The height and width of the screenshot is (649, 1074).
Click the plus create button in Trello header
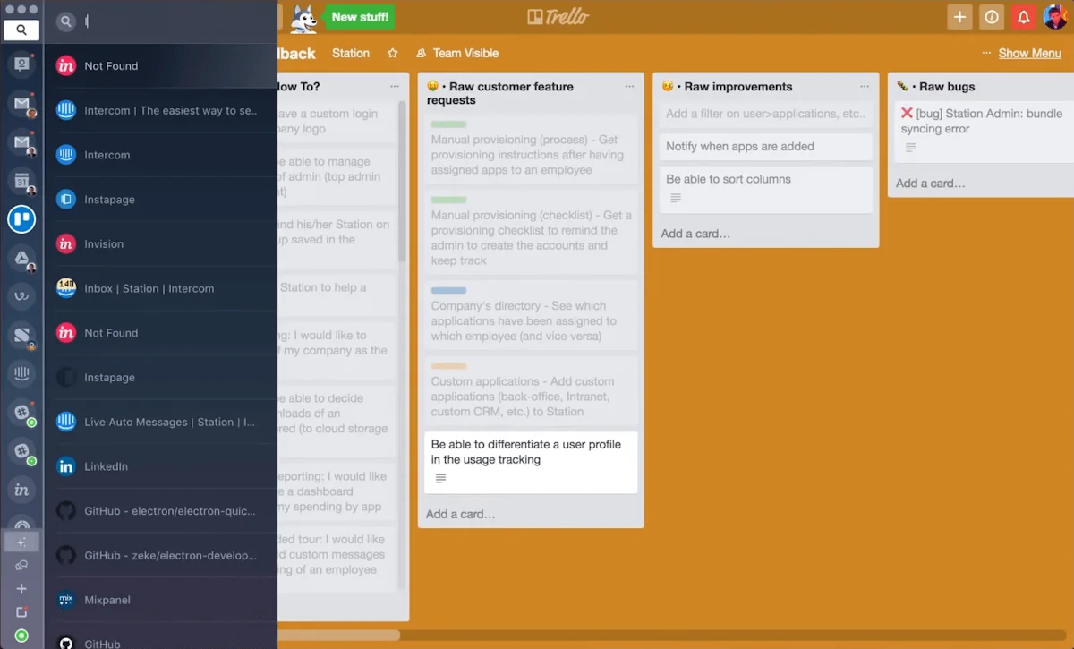(x=959, y=17)
